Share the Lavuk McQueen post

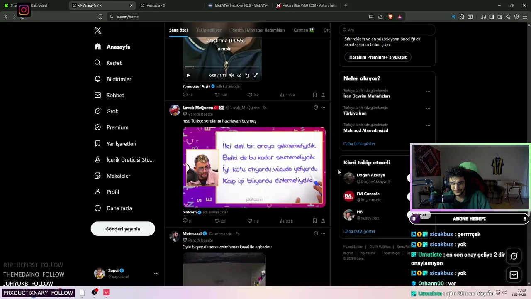[x=323, y=221]
